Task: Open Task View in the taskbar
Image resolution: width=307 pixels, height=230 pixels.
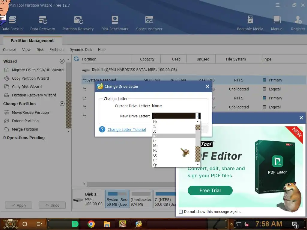Action: (x=39, y=224)
